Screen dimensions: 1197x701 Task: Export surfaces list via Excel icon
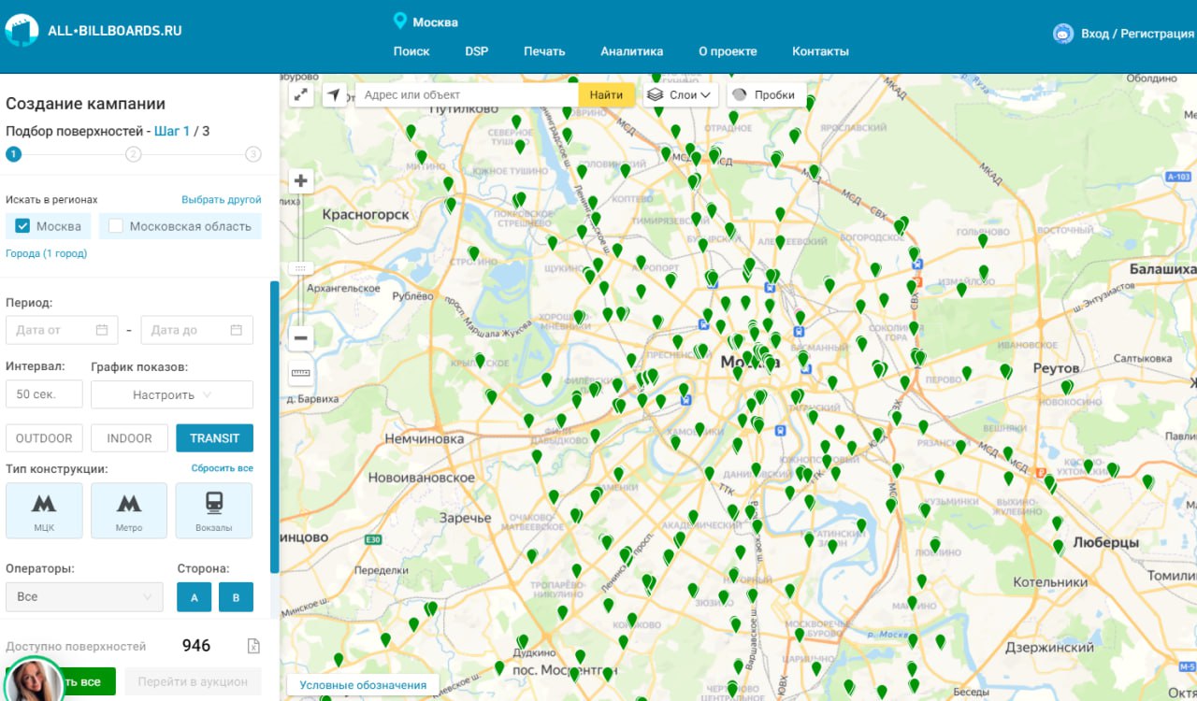click(x=253, y=646)
